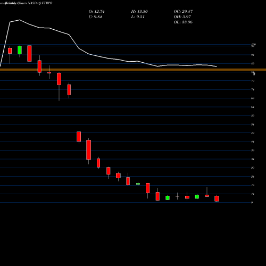The height and width of the screenshot is (266, 266).
Task: Click the low value 'L: 9.51'
Action: pos(138,17)
